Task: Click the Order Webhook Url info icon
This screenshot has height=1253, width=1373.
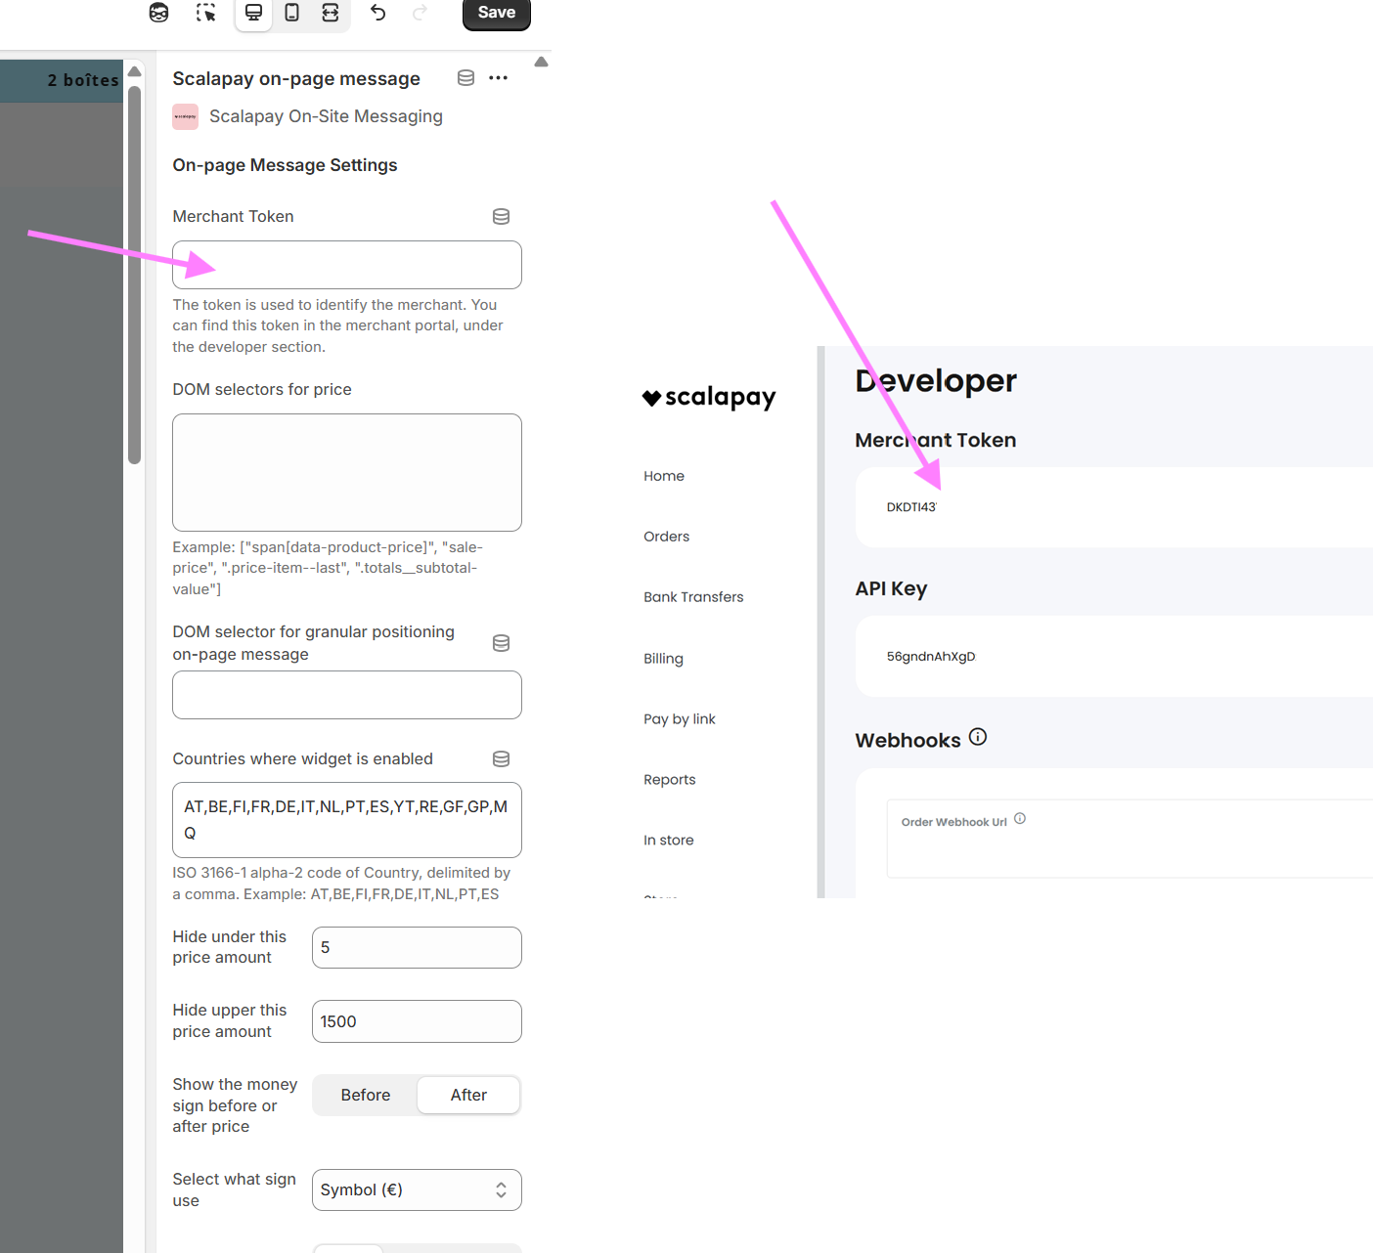Action: click(x=1020, y=819)
